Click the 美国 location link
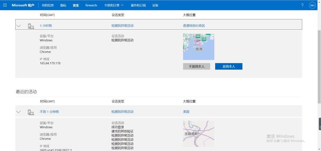Image resolution: width=321 pixels, height=151 pixels. (x=186, y=112)
